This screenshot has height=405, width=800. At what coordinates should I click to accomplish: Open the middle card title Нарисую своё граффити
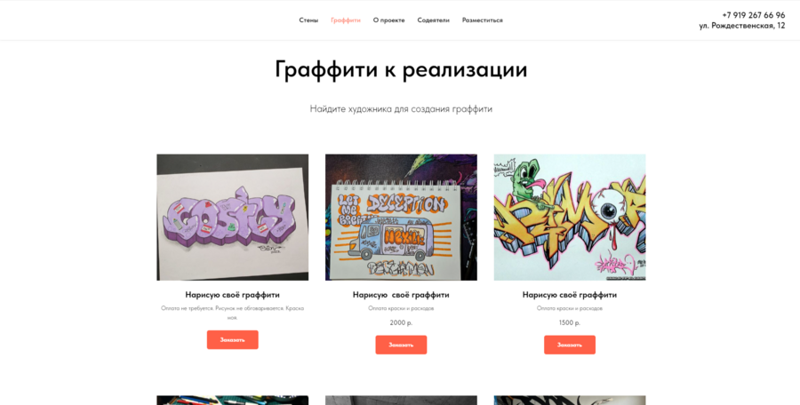(401, 295)
